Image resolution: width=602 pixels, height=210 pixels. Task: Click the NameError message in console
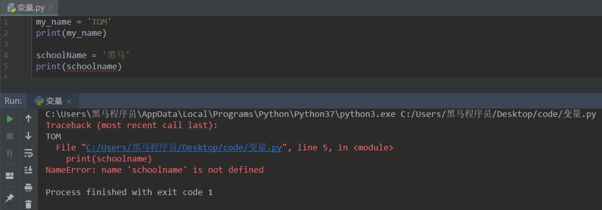tap(154, 170)
